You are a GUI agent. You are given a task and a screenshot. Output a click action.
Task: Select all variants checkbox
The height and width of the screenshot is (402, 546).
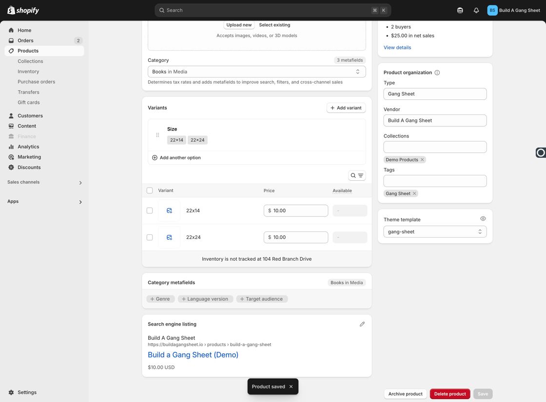pyautogui.click(x=150, y=191)
